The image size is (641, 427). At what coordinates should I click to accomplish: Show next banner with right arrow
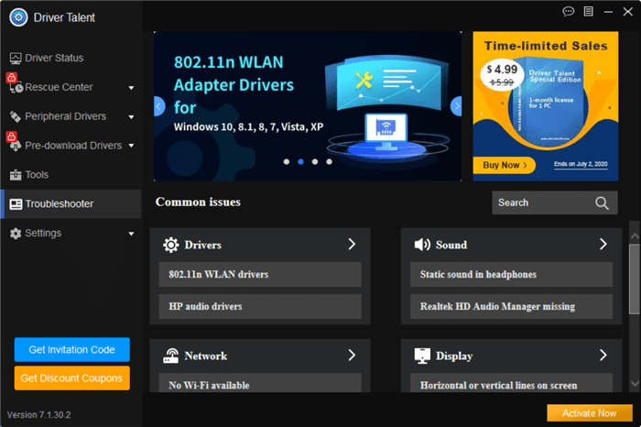pos(456,106)
